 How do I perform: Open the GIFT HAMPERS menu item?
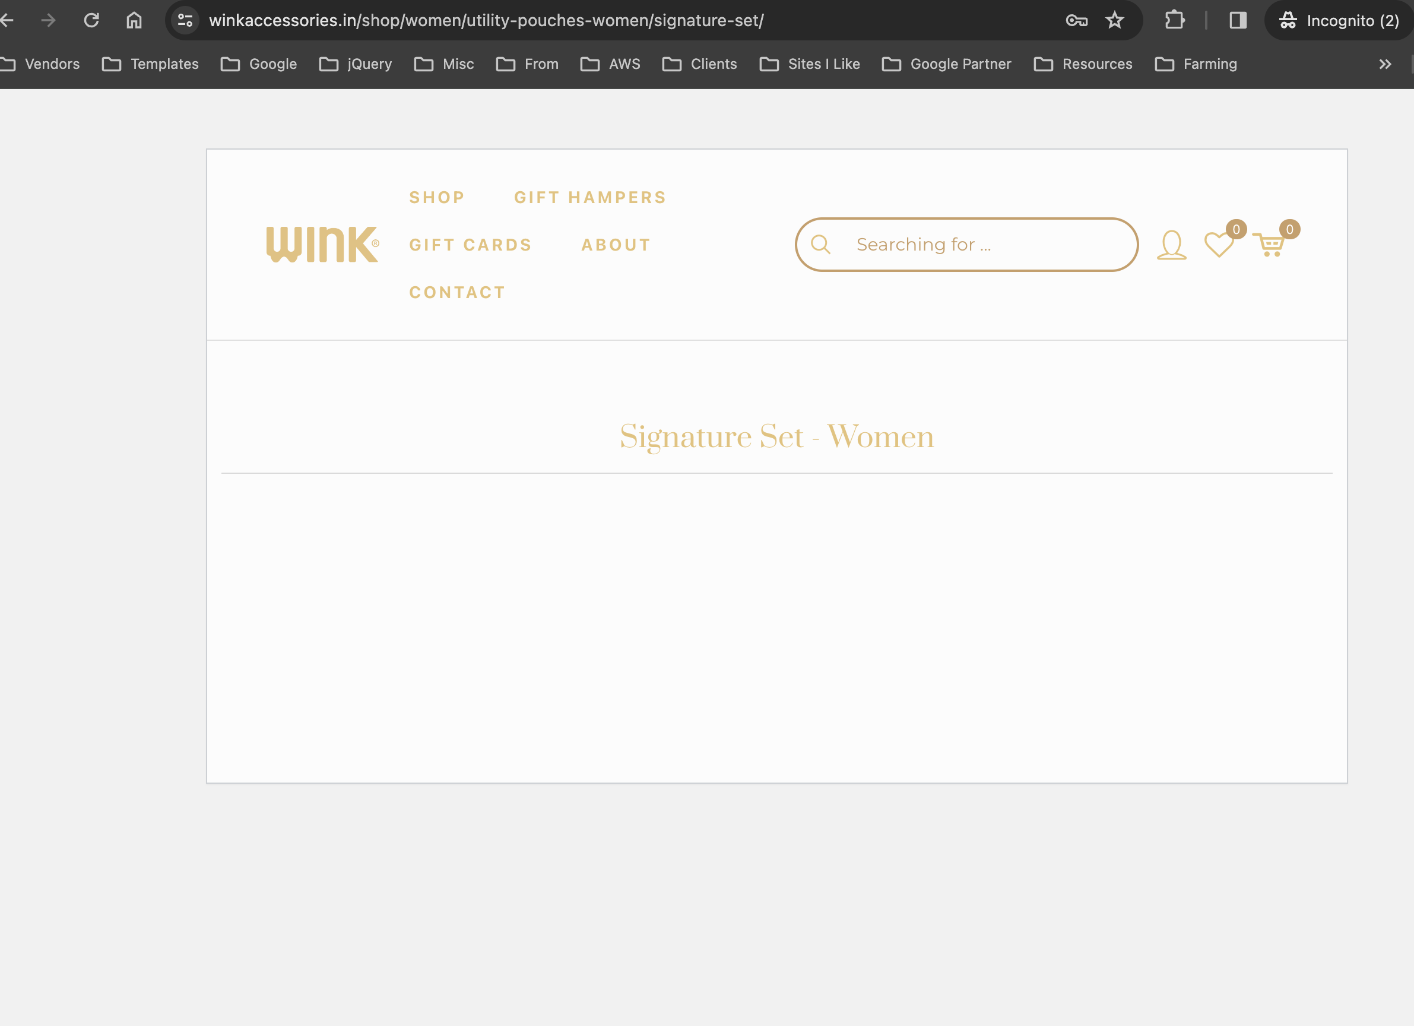[x=591, y=198]
